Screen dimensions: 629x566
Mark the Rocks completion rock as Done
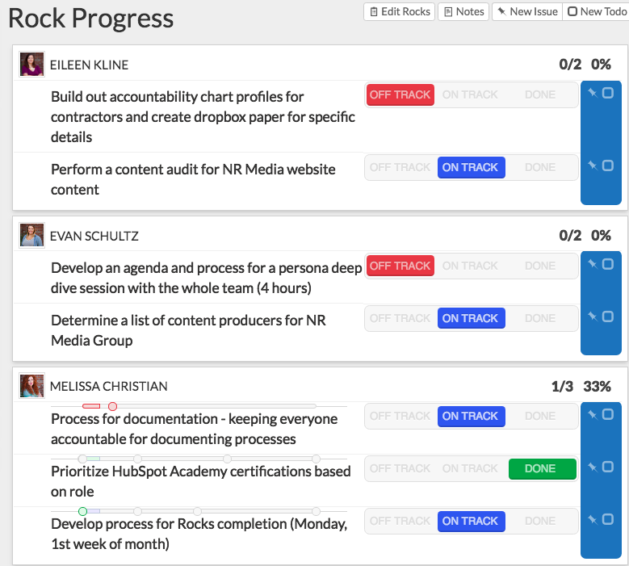coord(539,521)
